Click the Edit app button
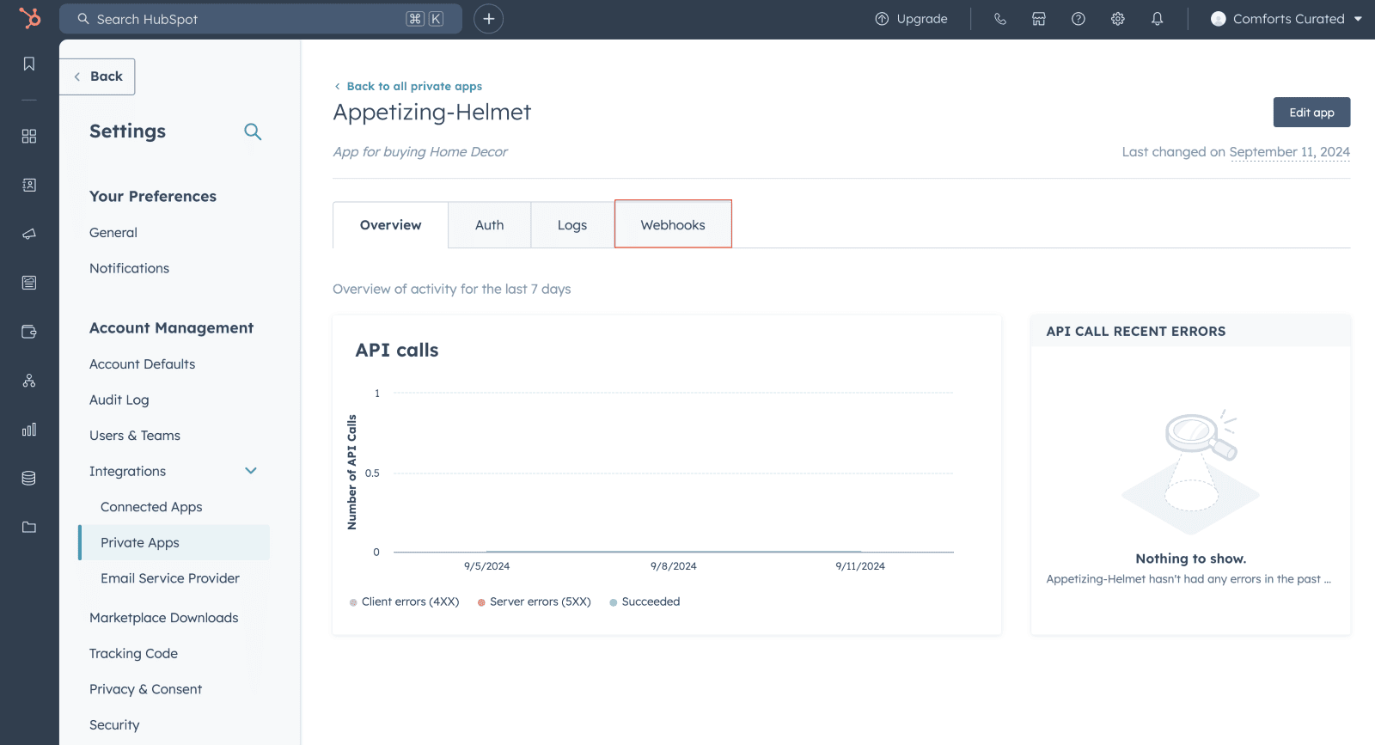Image resolution: width=1375 pixels, height=745 pixels. 1311,113
